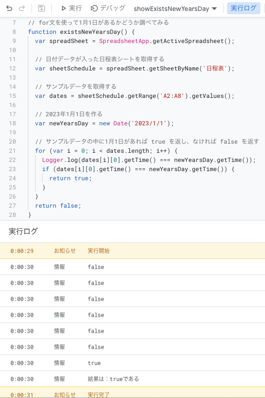Click the '日程表' string in code
Image resolution: width=265 pixels, height=398 pixels.
215,69
